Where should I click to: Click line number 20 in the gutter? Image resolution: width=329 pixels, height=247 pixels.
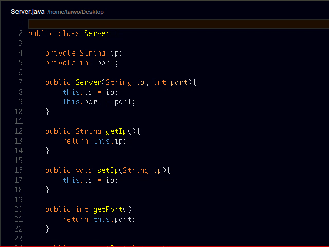(19, 209)
